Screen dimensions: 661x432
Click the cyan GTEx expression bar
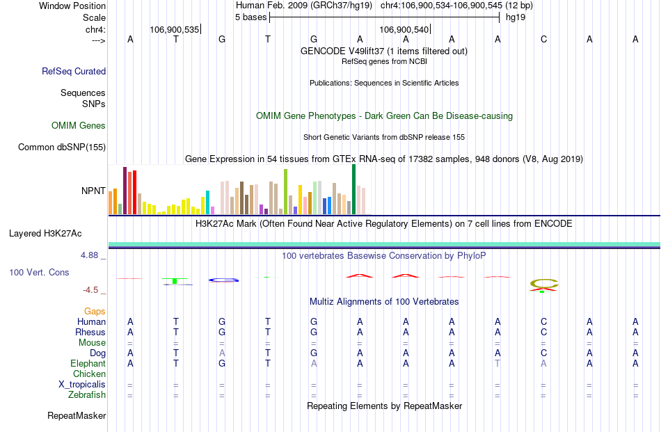207,202
